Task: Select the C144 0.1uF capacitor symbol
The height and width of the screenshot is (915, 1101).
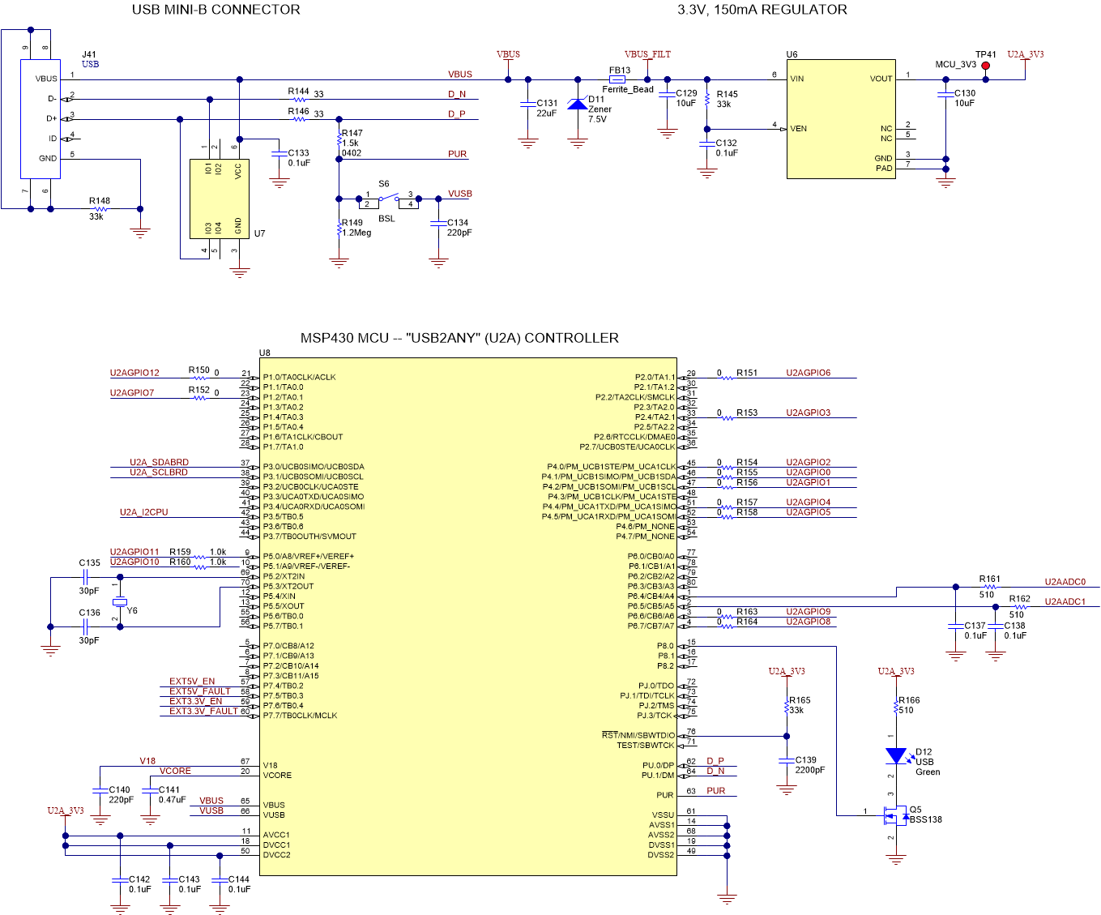Action: click(220, 880)
